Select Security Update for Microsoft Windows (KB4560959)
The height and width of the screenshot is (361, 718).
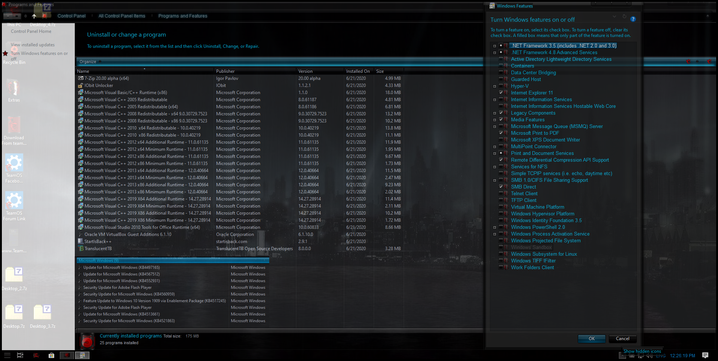pos(129,294)
